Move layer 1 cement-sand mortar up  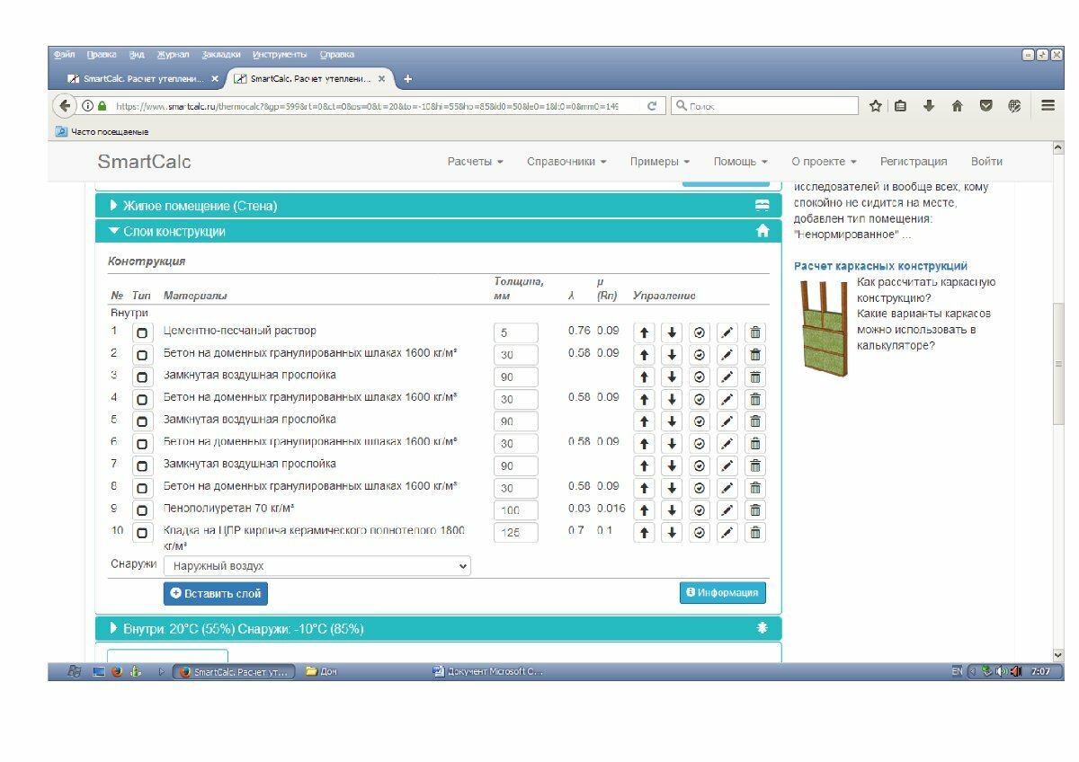coord(644,332)
